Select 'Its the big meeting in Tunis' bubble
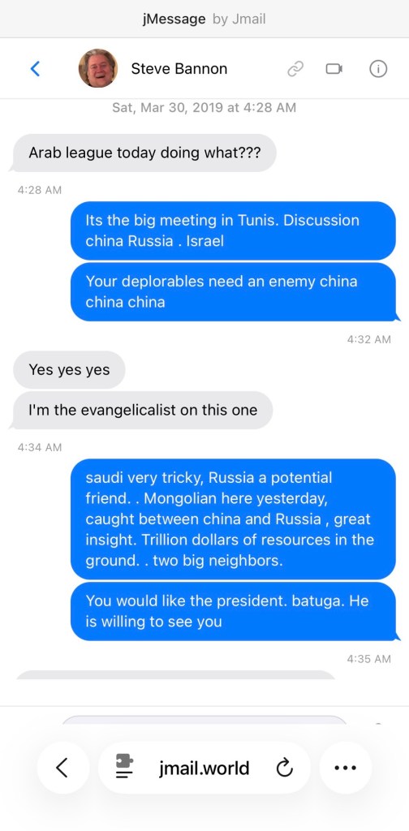The width and height of the screenshot is (409, 831). tap(233, 230)
